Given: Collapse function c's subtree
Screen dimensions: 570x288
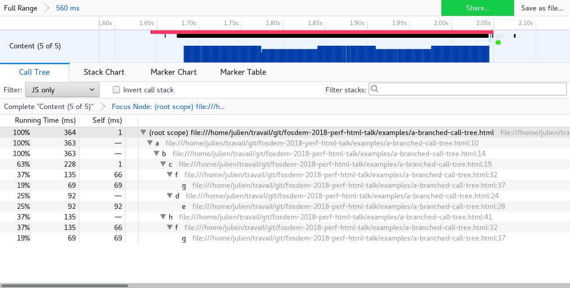Looking at the screenshot, I should point(163,164).
